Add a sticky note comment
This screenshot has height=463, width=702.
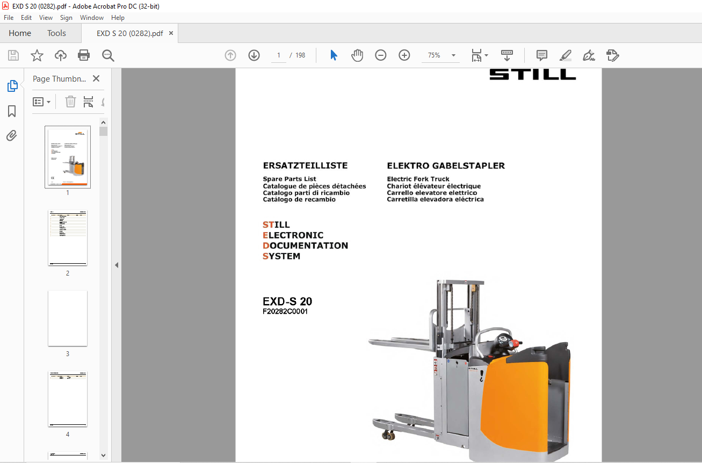[542, 55]
